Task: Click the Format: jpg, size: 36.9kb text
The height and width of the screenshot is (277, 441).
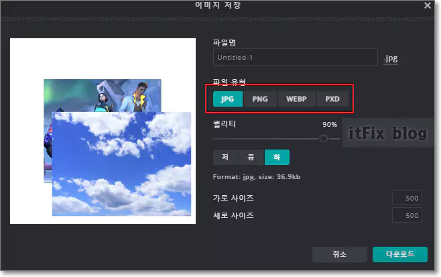Action: click(257, 177)
